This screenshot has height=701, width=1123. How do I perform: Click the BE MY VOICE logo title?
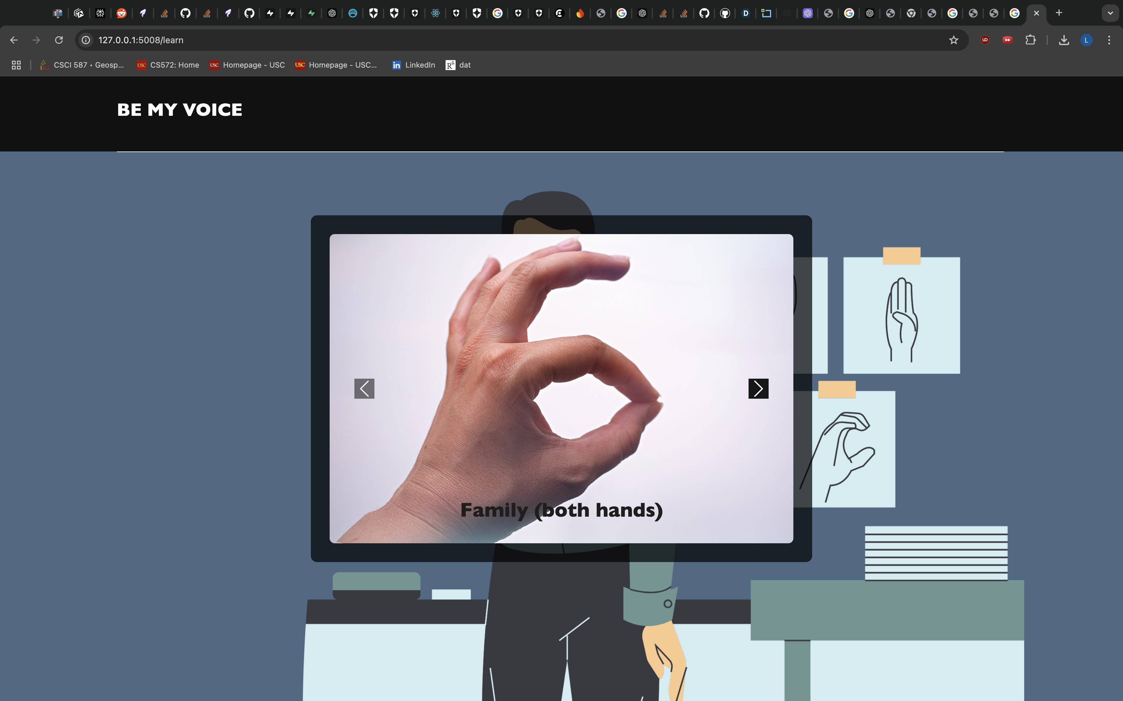pos(180,110)
